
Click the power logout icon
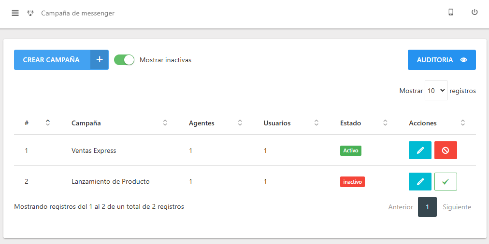[475, 13]
